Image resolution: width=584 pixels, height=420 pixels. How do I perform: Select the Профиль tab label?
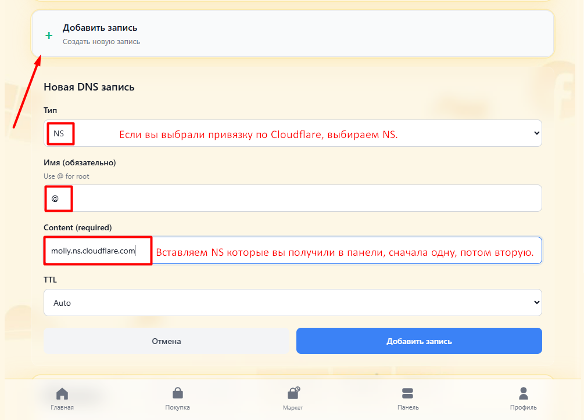tap(524, 407)
